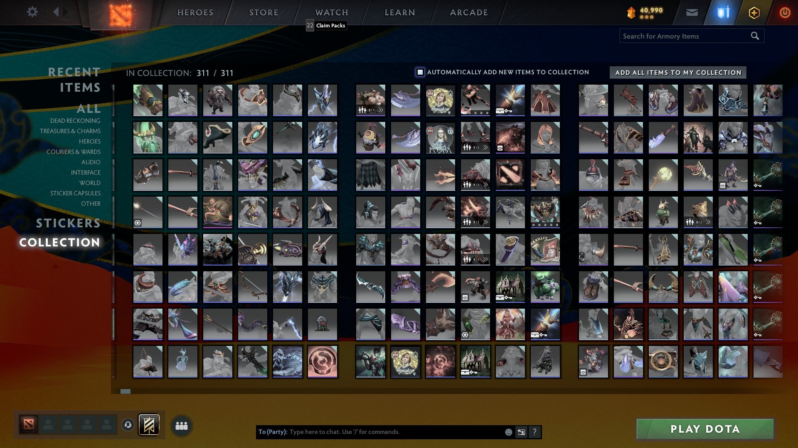
Task: Click the gold plus shop icon
Action: tap(754, 12)
